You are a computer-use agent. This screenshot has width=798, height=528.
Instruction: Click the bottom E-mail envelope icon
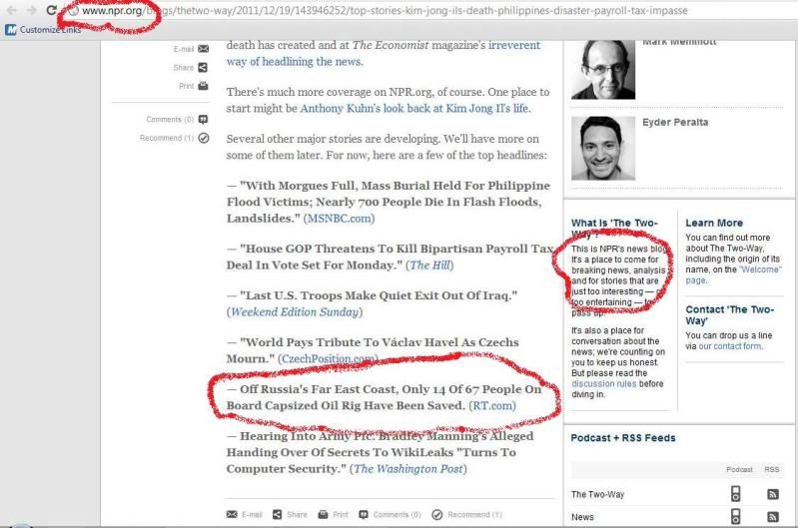point(232,514)
